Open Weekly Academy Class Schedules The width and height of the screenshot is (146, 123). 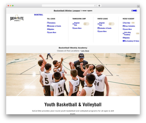point(130,26)
